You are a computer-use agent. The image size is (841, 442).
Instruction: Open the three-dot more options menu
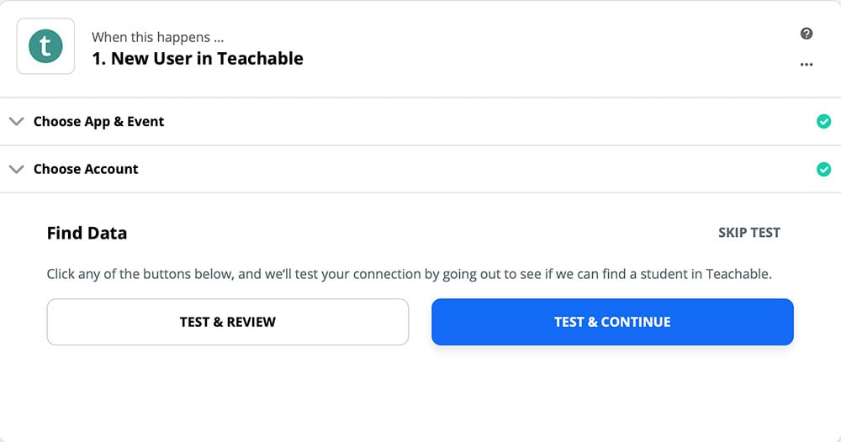point(807,65)
